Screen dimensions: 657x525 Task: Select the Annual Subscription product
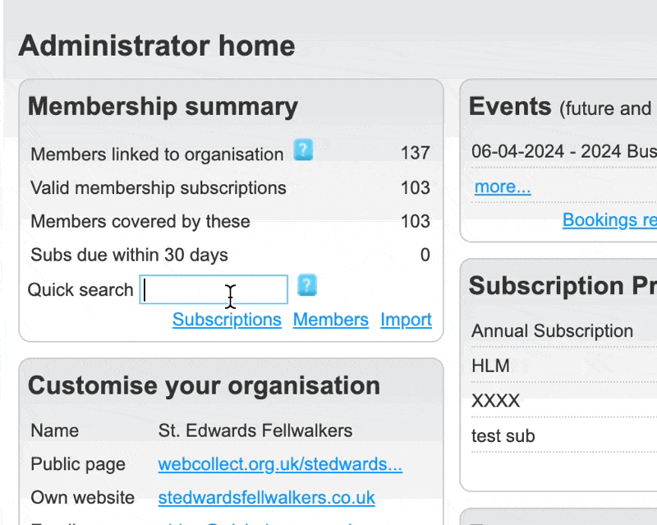(551, 330)
